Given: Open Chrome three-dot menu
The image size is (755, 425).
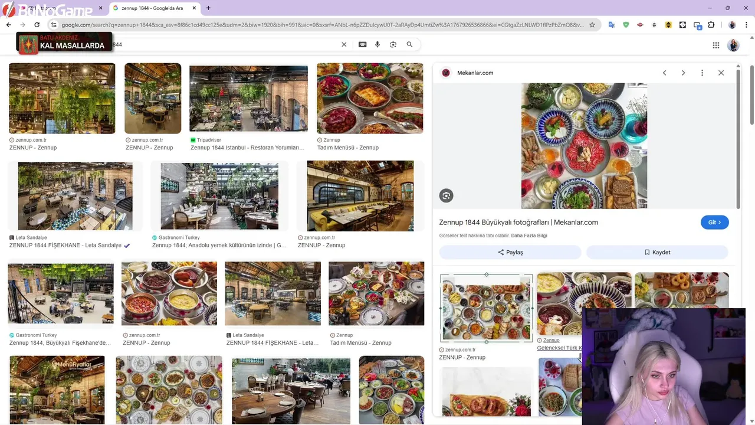Looking at the screenshot, I should [x=747, y=25].
